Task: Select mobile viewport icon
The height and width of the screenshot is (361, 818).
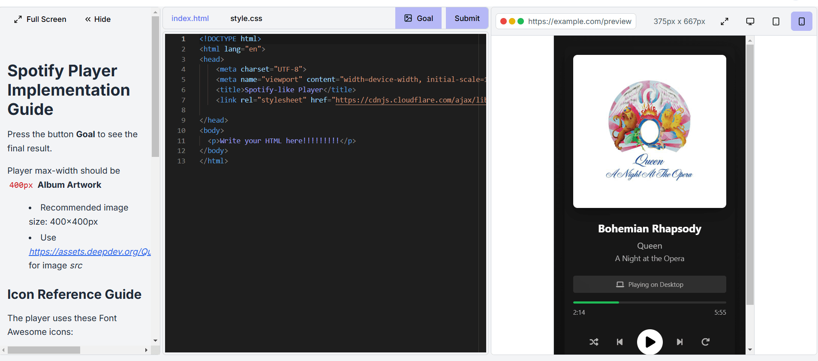Action: tap(802, 21)
